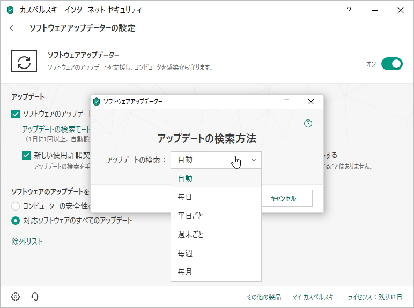Open the update search mode link

click(56, 129)
